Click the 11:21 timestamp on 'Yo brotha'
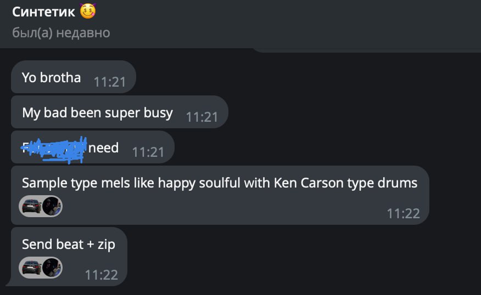 click(x=110, y=82)
